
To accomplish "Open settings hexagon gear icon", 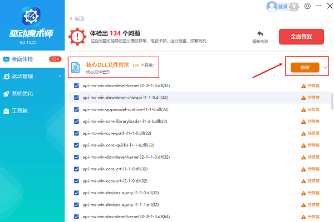I will (x=307, y=6).
